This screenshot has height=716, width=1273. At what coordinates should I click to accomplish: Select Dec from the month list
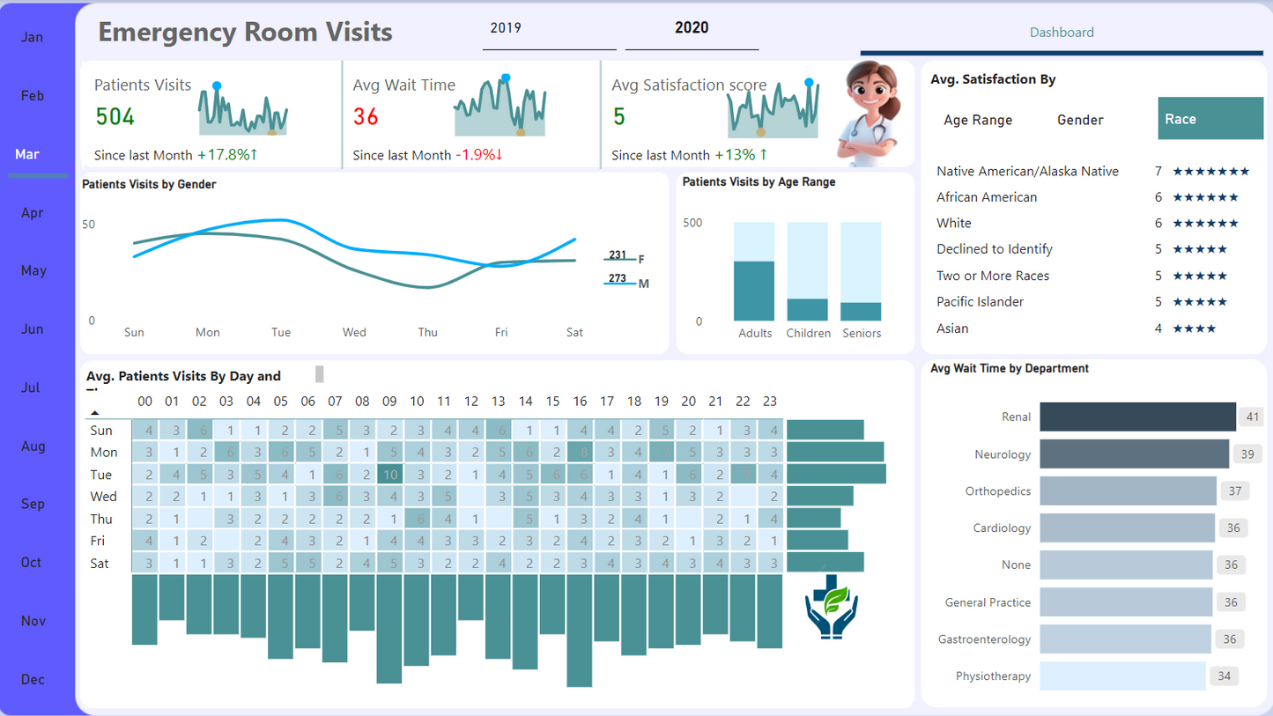coord(33,680)
